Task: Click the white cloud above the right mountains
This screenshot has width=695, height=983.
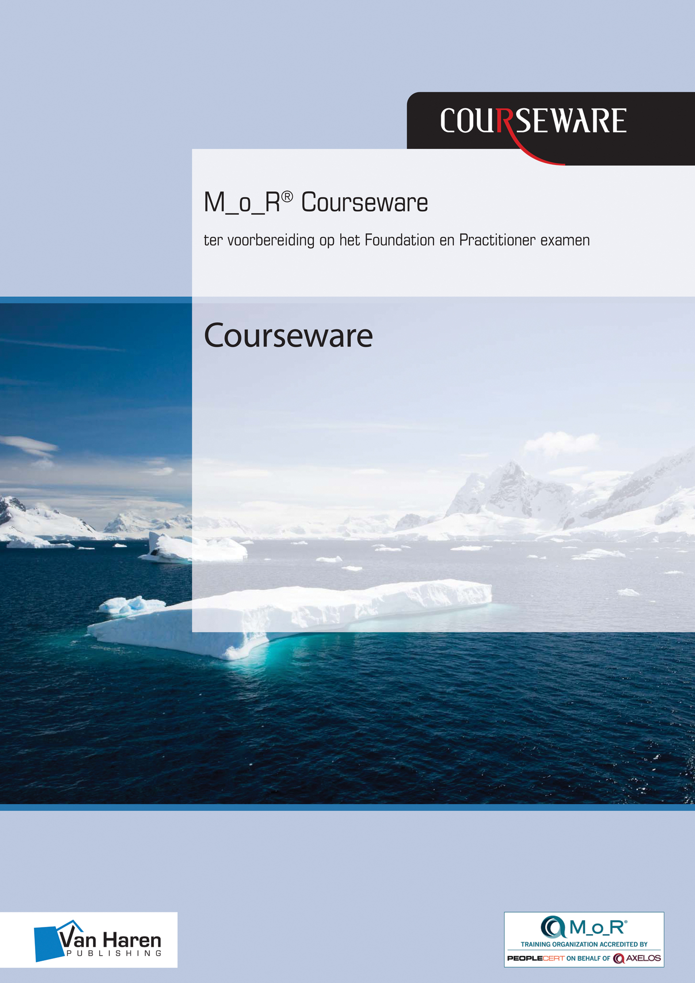Action: click(561, 443)
